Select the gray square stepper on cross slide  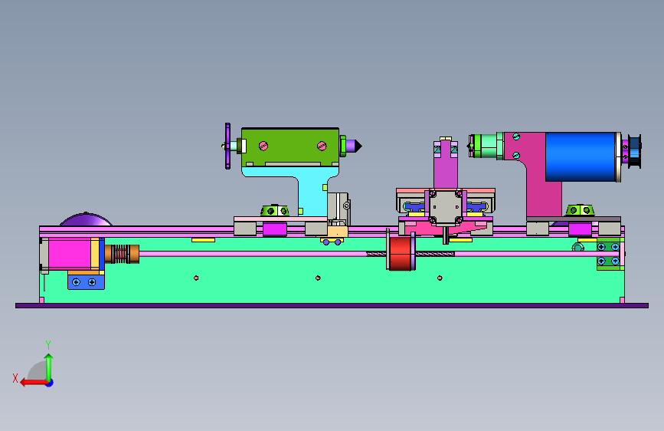tap(446, 207)
